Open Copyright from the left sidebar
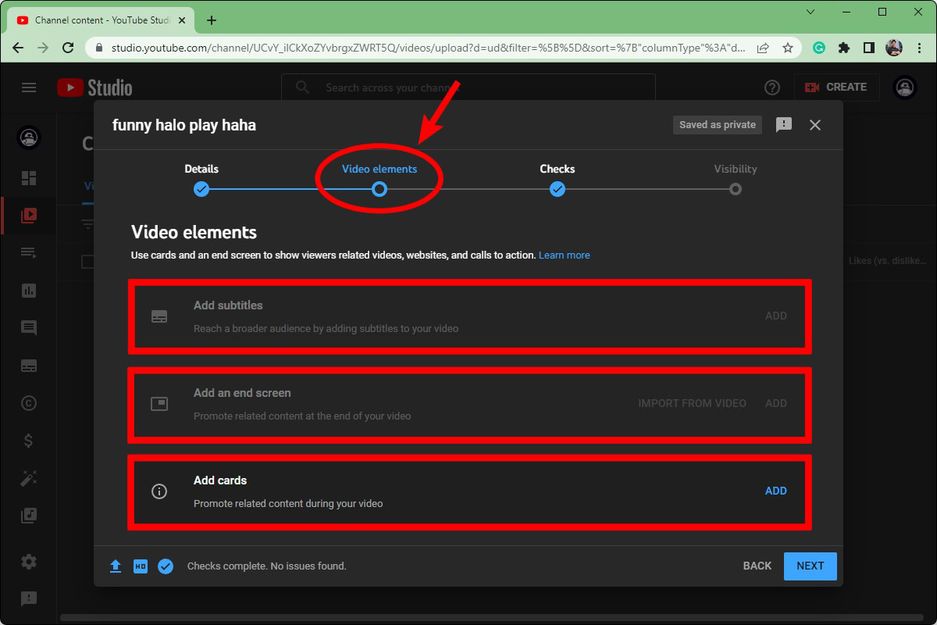This screenshot has height=625, width=937. tap(29, 403)
